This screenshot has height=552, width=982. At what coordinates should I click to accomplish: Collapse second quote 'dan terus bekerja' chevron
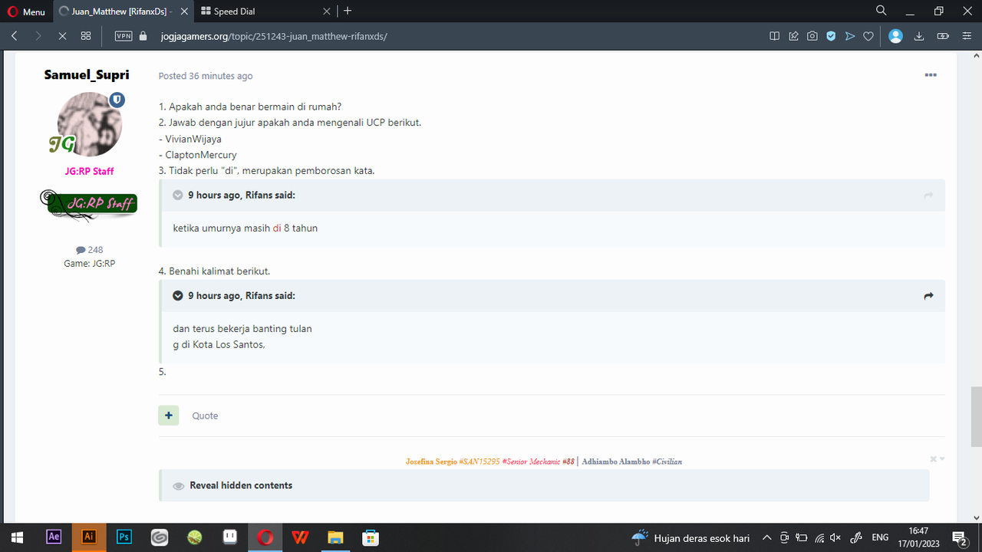coord(178,295)
